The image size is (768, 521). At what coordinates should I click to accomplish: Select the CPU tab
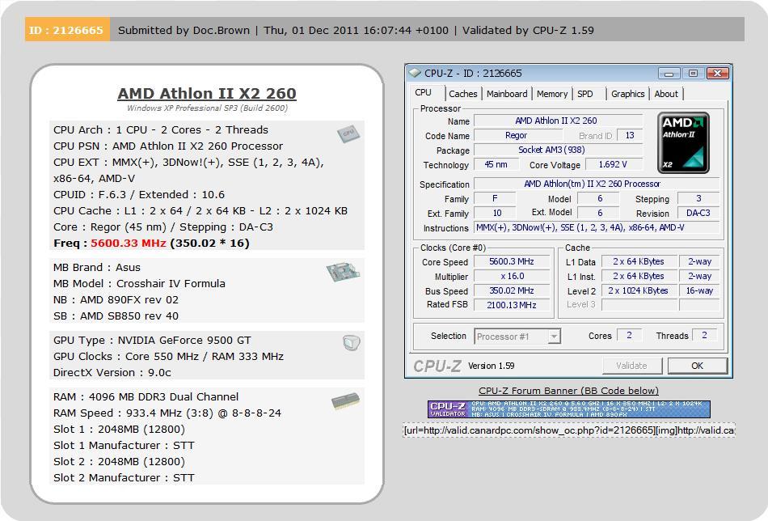(x=424, y=93)
